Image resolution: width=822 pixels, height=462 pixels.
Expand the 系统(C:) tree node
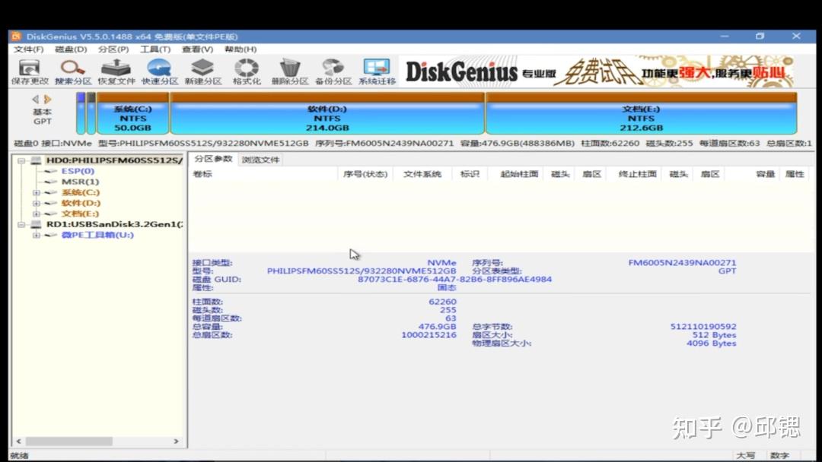[37, 192]
